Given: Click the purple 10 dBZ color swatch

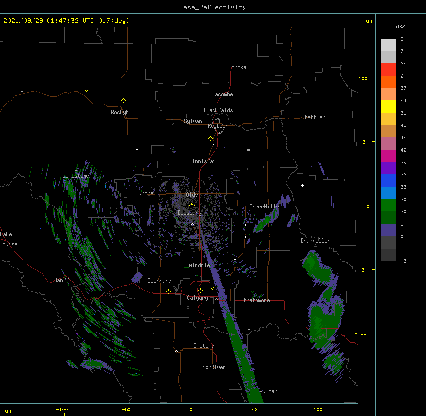Looking at the screenshot, I should tap(388, 230).
